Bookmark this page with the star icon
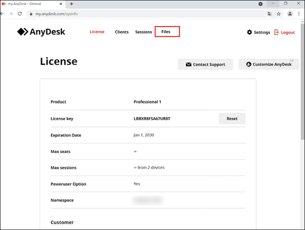 tap(279, 14)
